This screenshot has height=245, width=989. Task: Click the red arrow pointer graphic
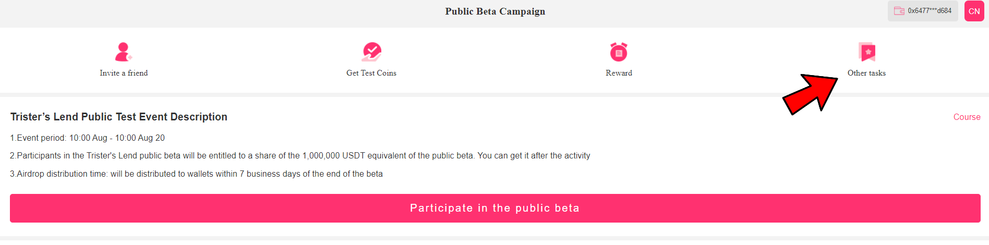(x=810, y=94)
